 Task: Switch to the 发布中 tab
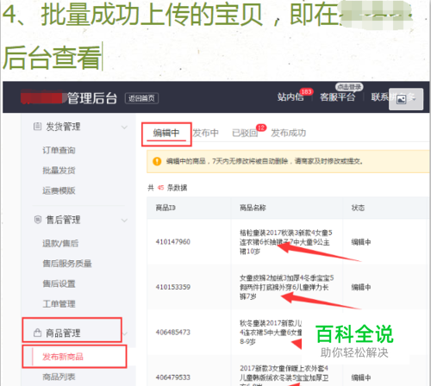click(x=205, y=133)
